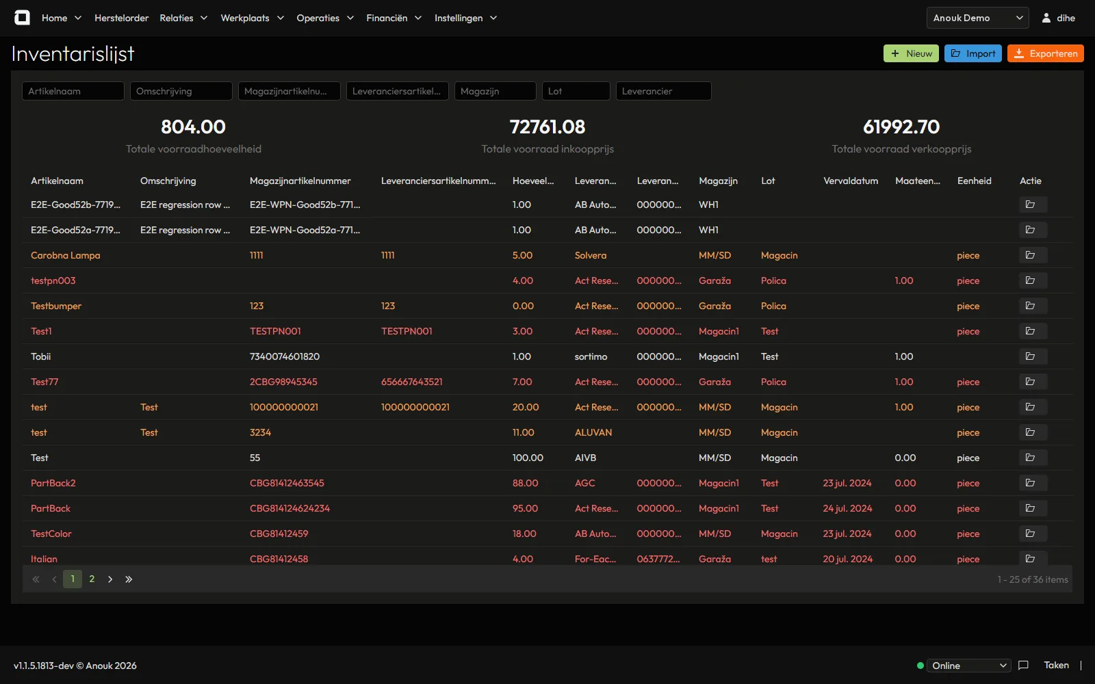Sort by the Magazijnartikelnummer column header
1095x684 pixels.
pyautogui.click(x=300, y=181)
